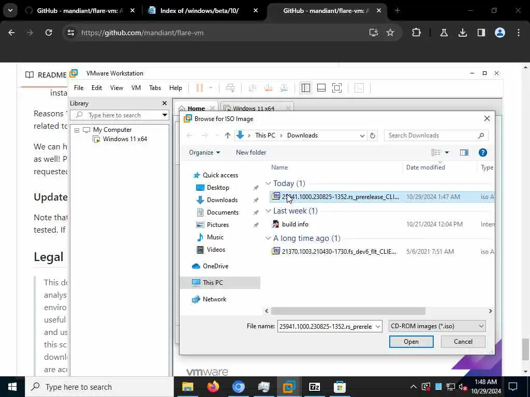The width and height of the screenshot is (530, 397).
Task: Select Network in navigation pane
Action: pos(214,299)
